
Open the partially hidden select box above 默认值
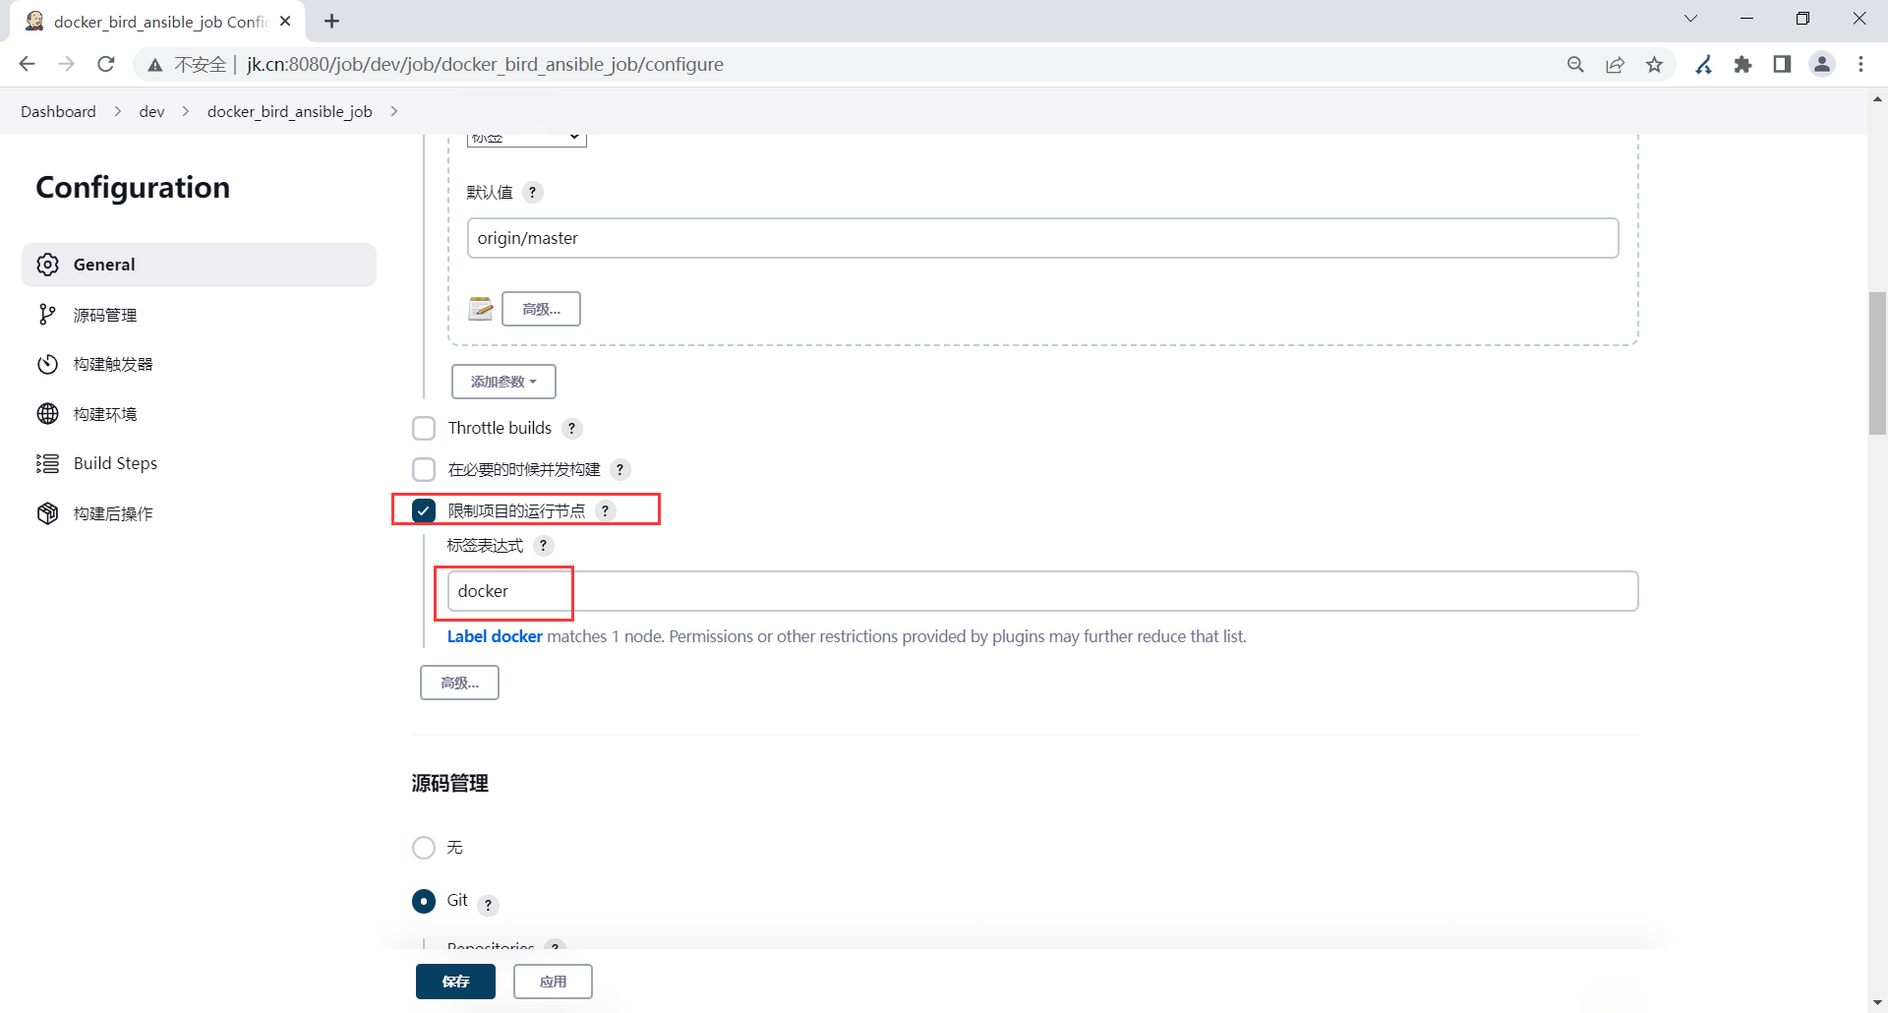point(526,139)
